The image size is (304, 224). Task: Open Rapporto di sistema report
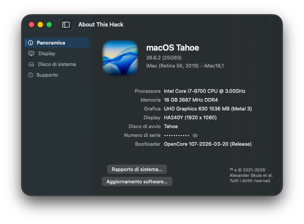coord(137,169)
